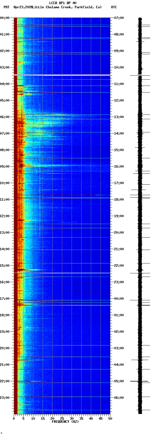This screenshot has width=152, height=436.
Task: Click the frequency tick label '45'
Action: coord(101,419)
